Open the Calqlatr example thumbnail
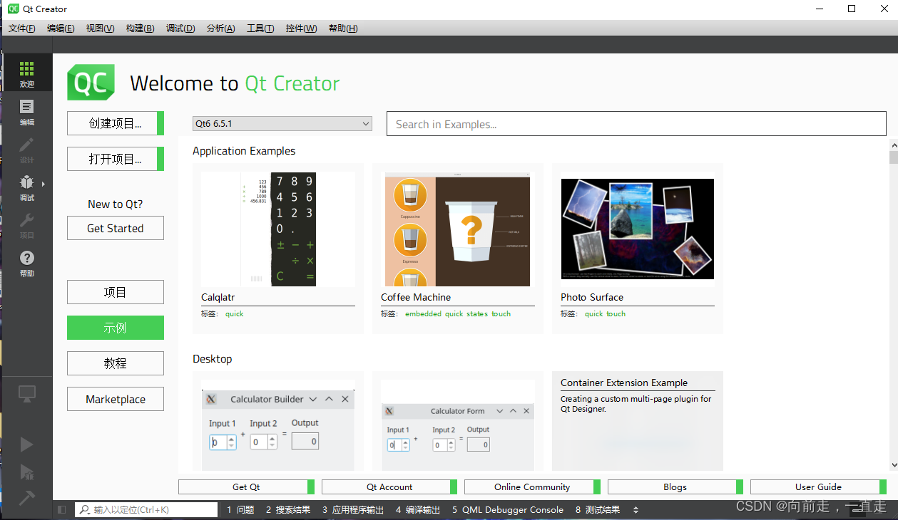The width and height of the screenshot is (898, 520). click(278, 229)
